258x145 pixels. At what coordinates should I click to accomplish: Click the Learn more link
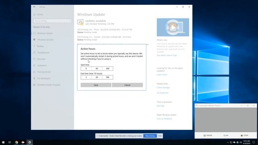tap(162, 75)
